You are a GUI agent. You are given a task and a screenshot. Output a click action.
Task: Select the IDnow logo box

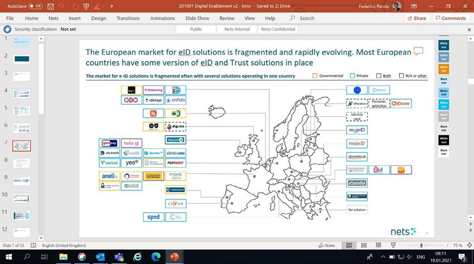tap(401, 103)
